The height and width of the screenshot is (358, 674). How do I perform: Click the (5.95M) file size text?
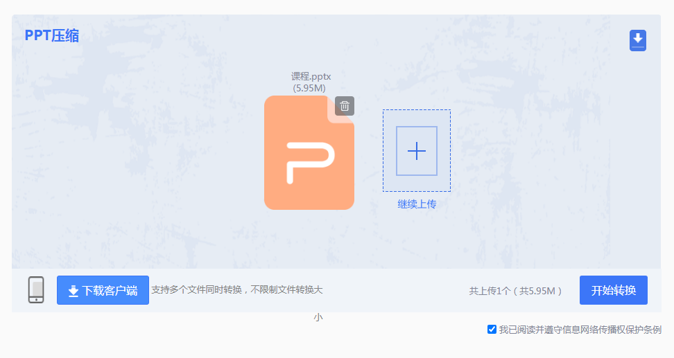click(309, 88)
